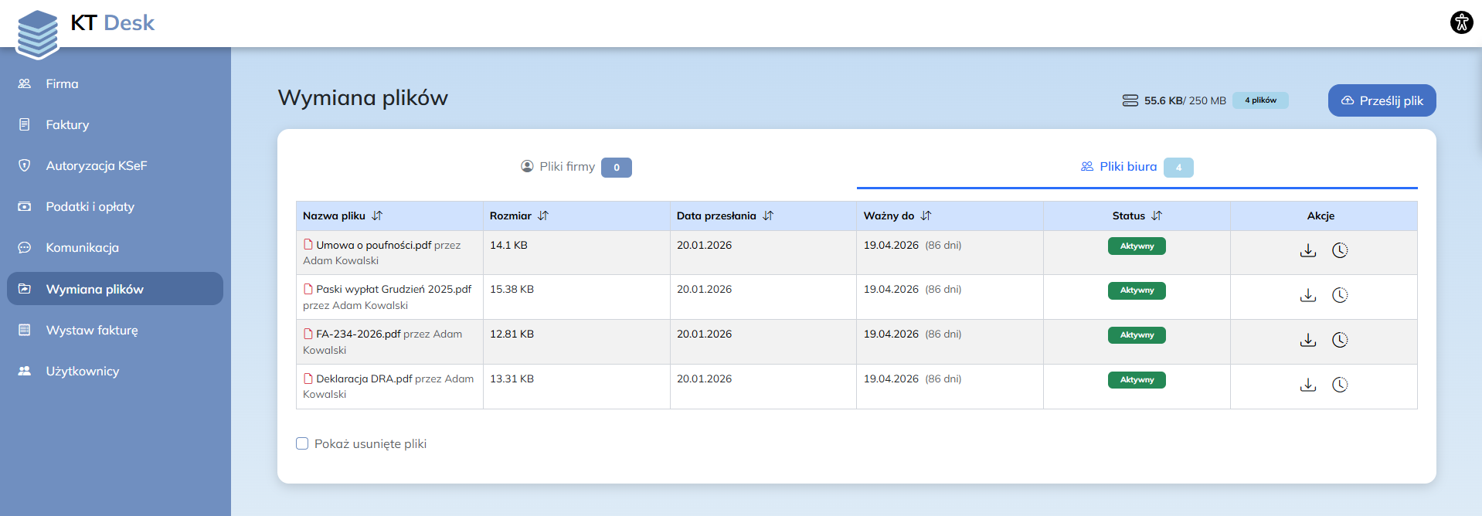Viewport: 1482px width, 516px height.
Task: Open Paski wypłat Grudzień 2025.pdf file name
Action: [393, 289]
